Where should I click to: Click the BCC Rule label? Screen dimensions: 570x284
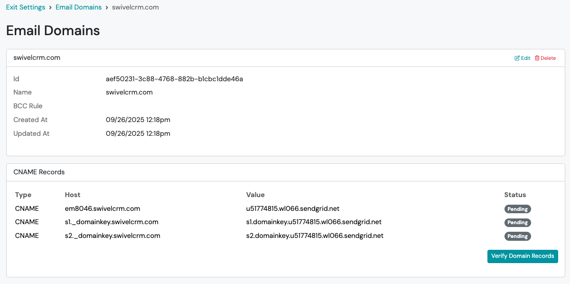tap(28, 106)
